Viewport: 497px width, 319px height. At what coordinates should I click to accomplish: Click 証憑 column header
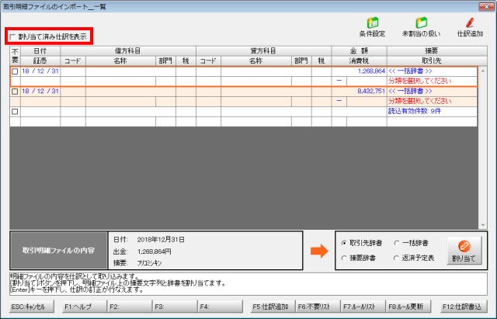[x=40, y=61]
